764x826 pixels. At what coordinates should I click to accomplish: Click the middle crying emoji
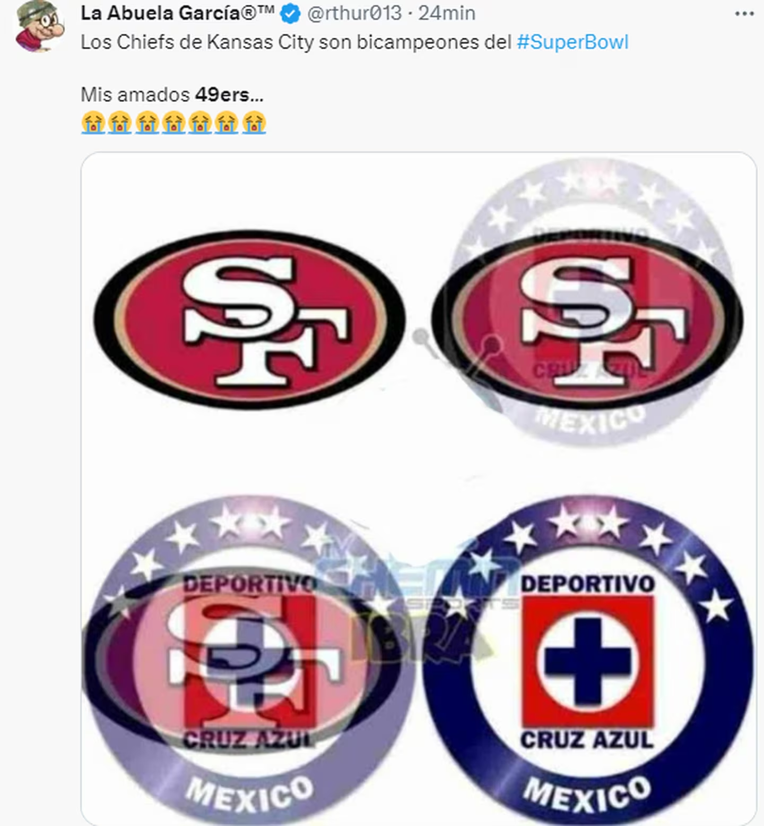(x=173, y=123)
